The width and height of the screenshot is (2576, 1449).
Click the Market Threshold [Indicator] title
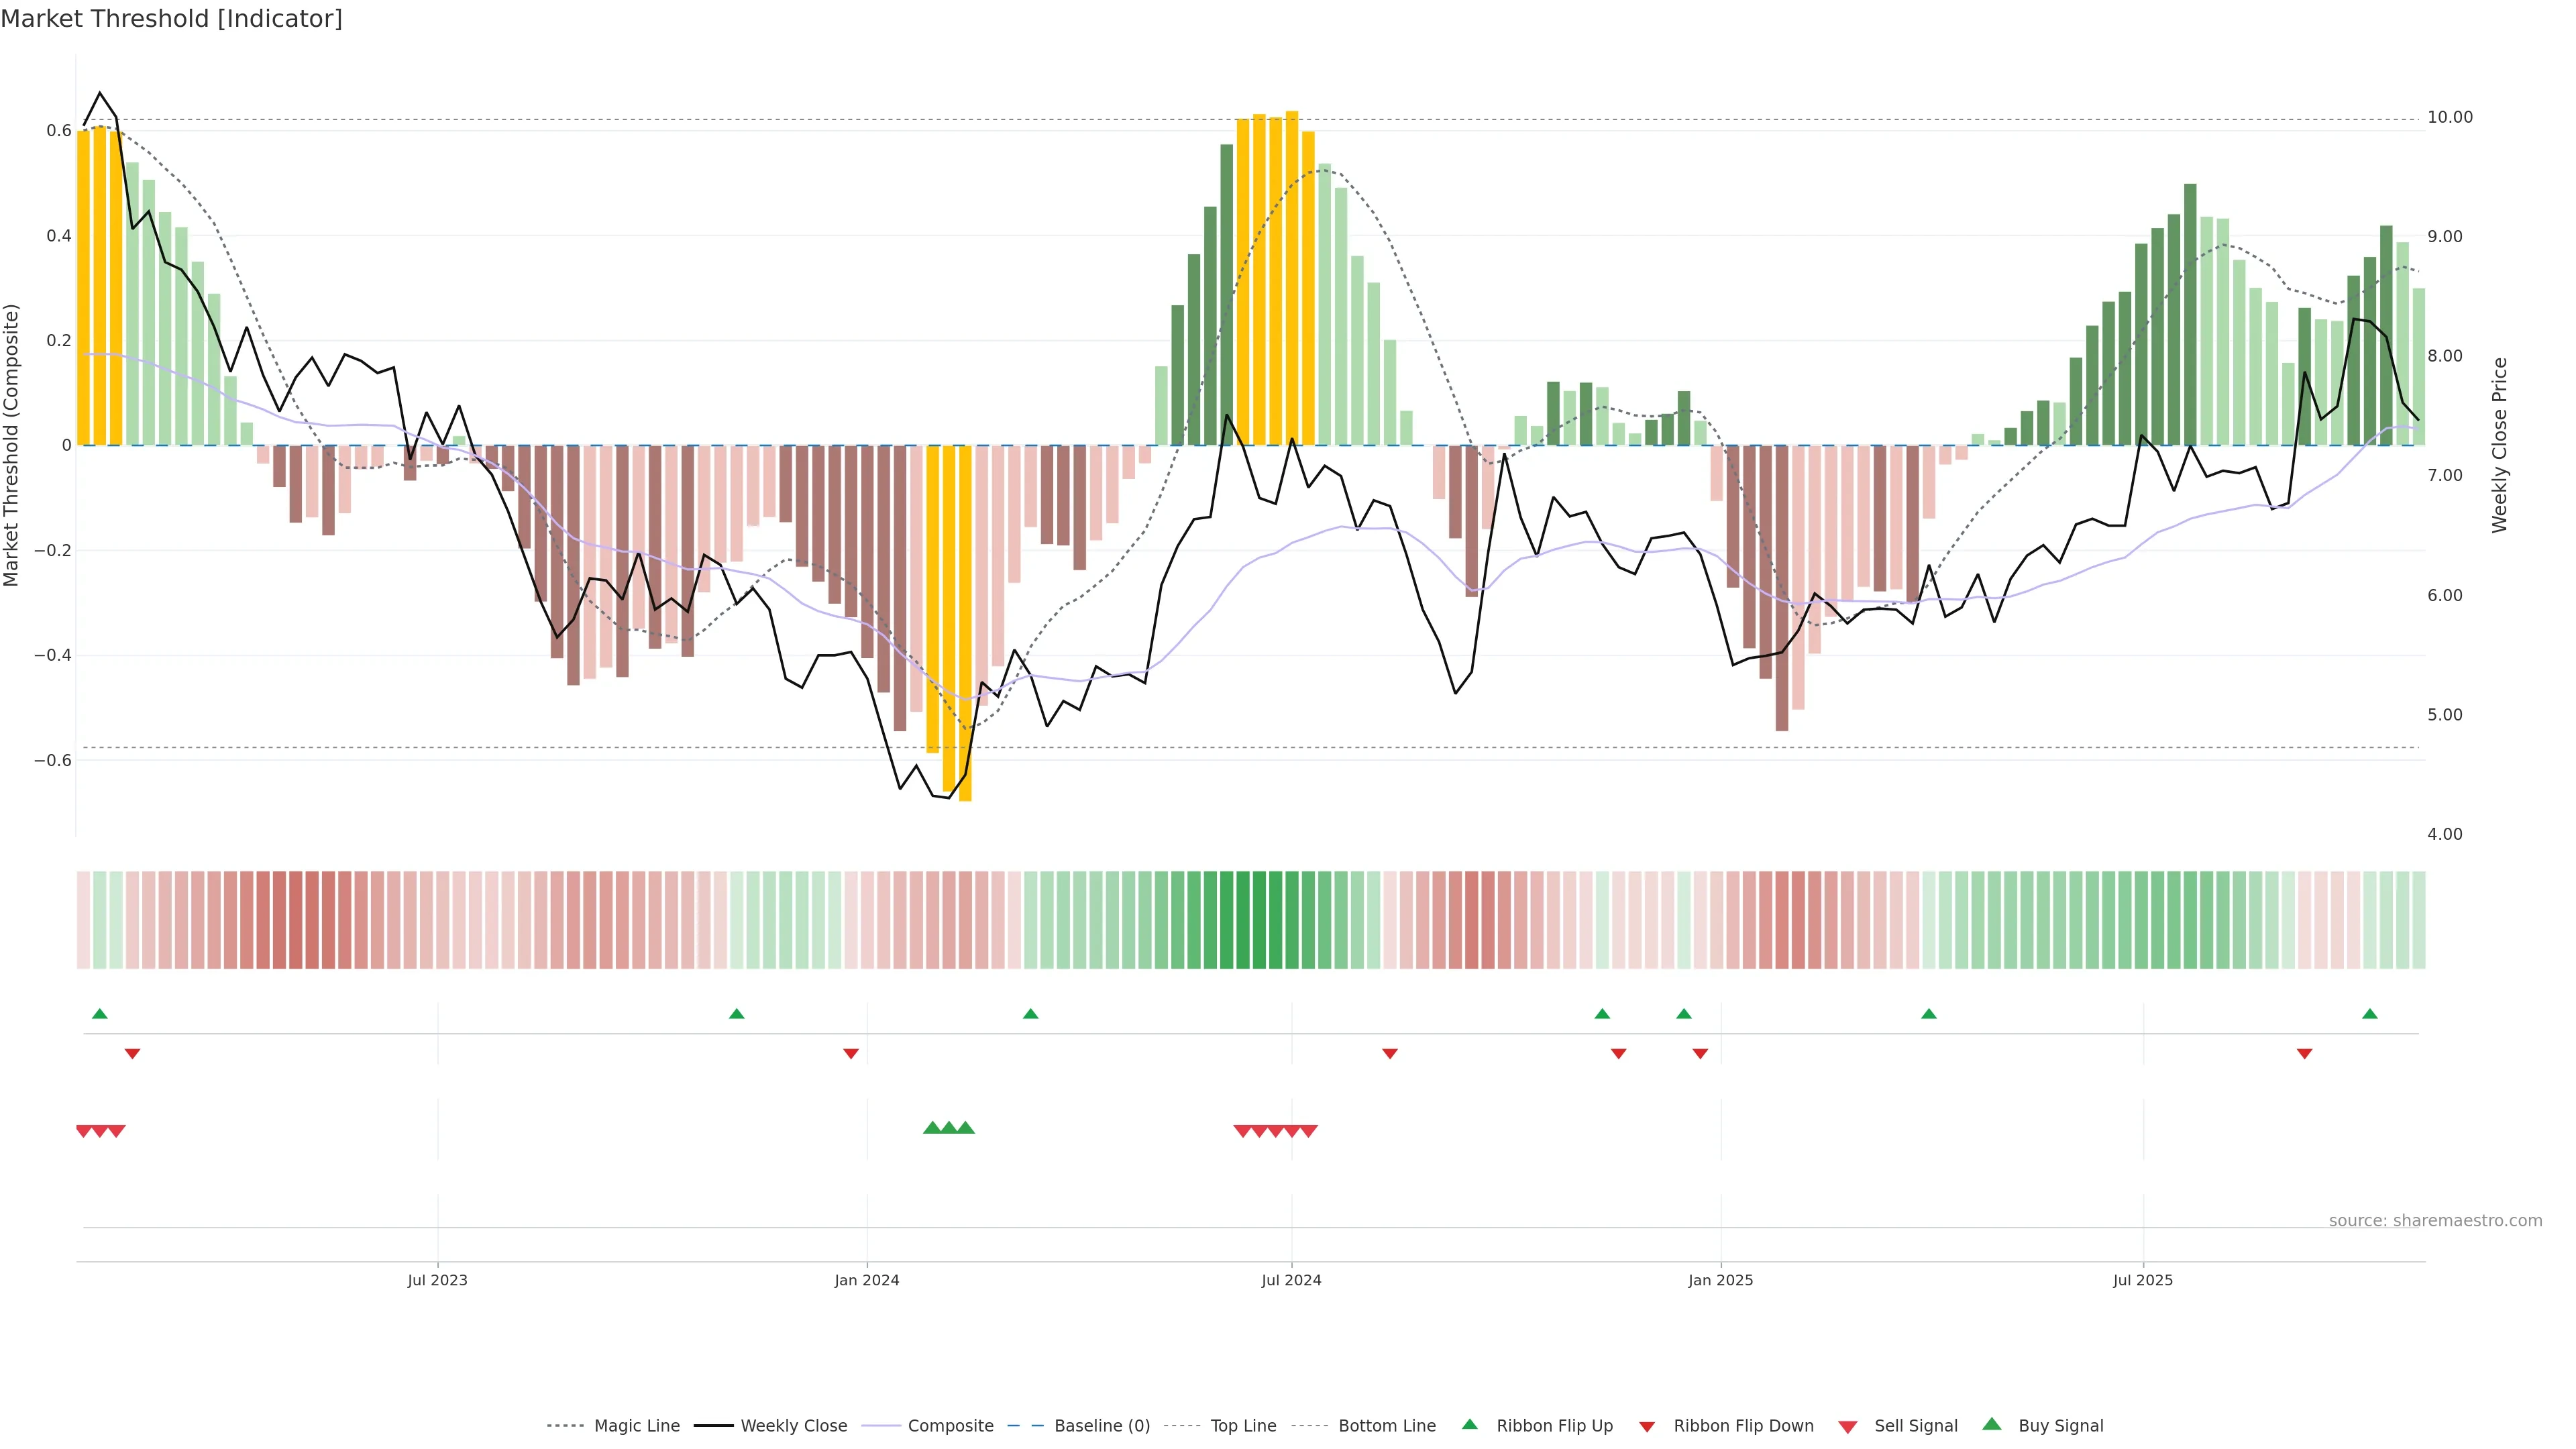pyautogui.click(x=171, y=19)
